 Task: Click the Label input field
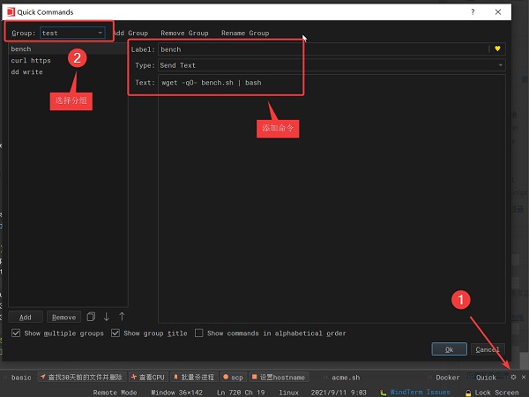click(x=322, y=49)
